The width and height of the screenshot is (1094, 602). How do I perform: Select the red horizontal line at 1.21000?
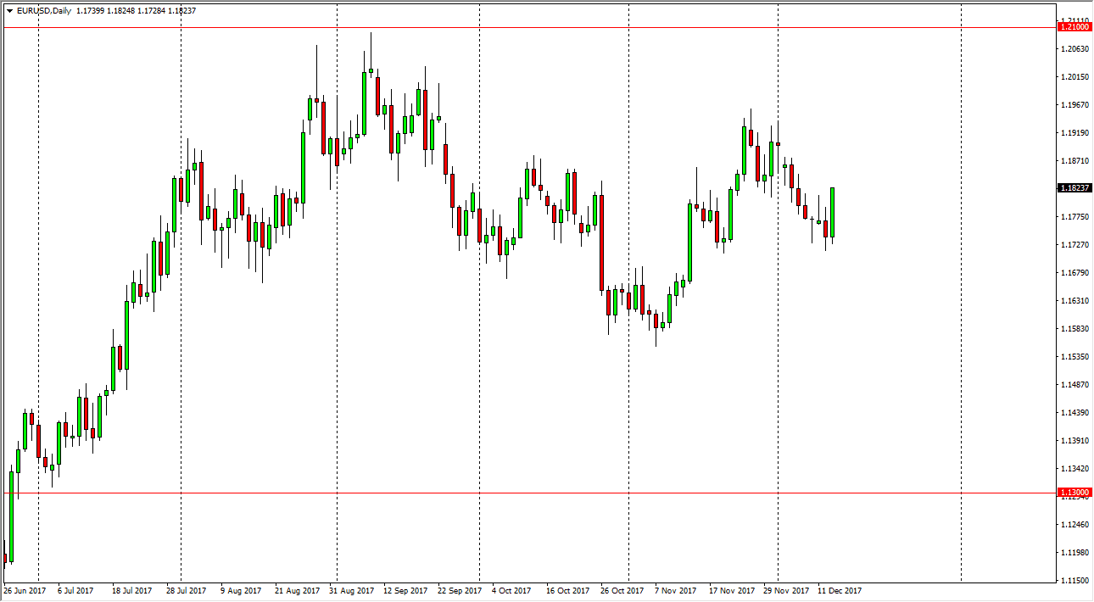click(x=509, y=27)
